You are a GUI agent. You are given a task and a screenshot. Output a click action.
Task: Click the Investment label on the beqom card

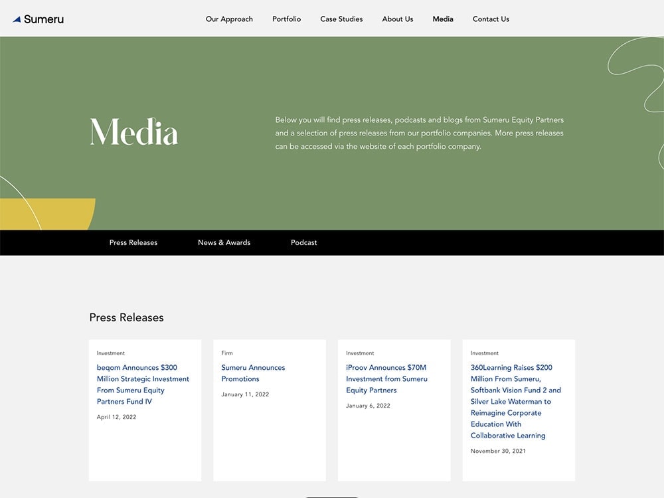point(110,353)
